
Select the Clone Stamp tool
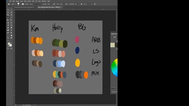pos(8,23)
